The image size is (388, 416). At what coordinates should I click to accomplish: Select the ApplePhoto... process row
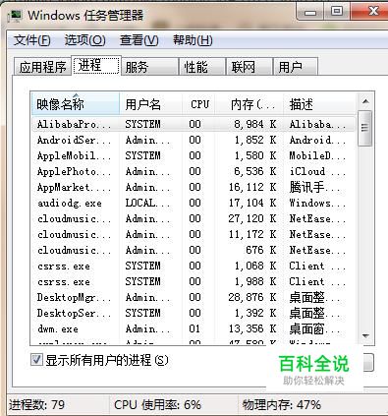[x=194, y=171]
